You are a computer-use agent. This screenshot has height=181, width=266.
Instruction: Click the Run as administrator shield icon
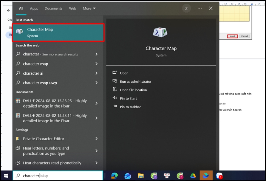115,81
